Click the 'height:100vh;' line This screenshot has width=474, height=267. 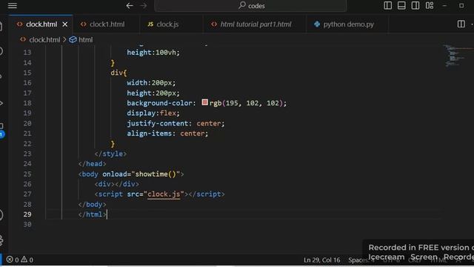coord(153,53)
